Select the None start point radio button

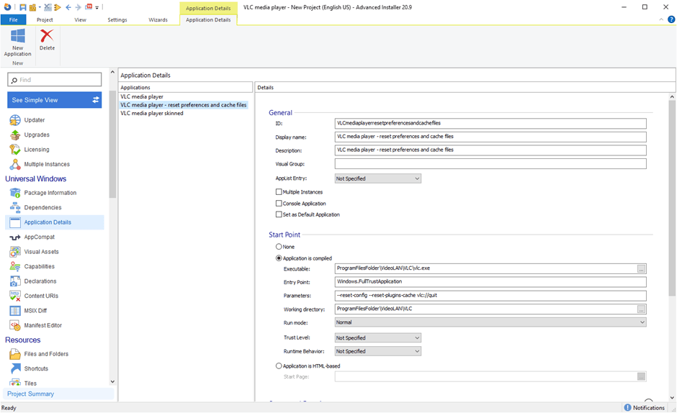[279, 246]
